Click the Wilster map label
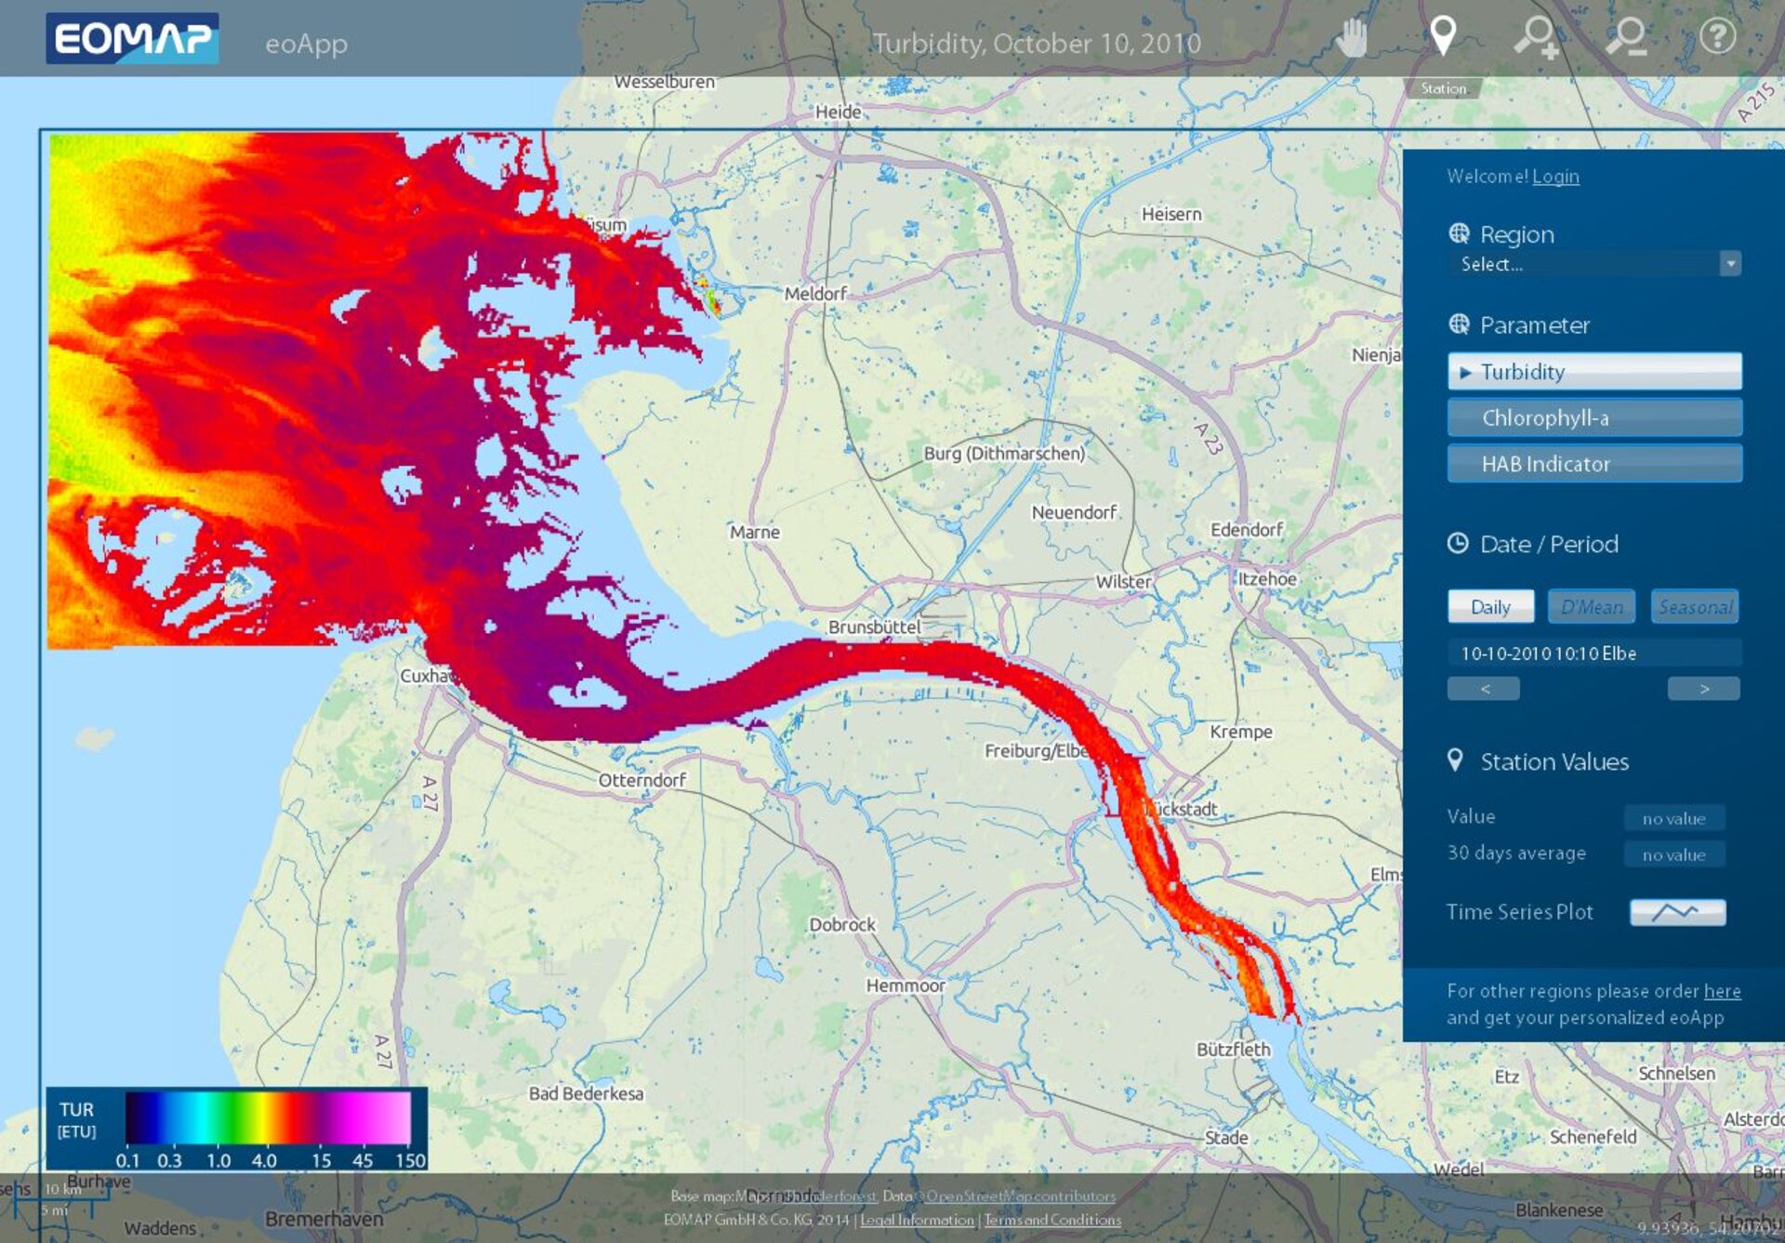 [x=1123, y=582]
